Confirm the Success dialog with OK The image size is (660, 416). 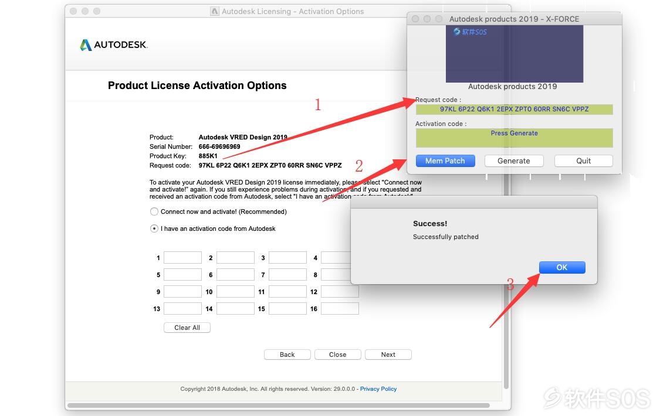(562, 267)
